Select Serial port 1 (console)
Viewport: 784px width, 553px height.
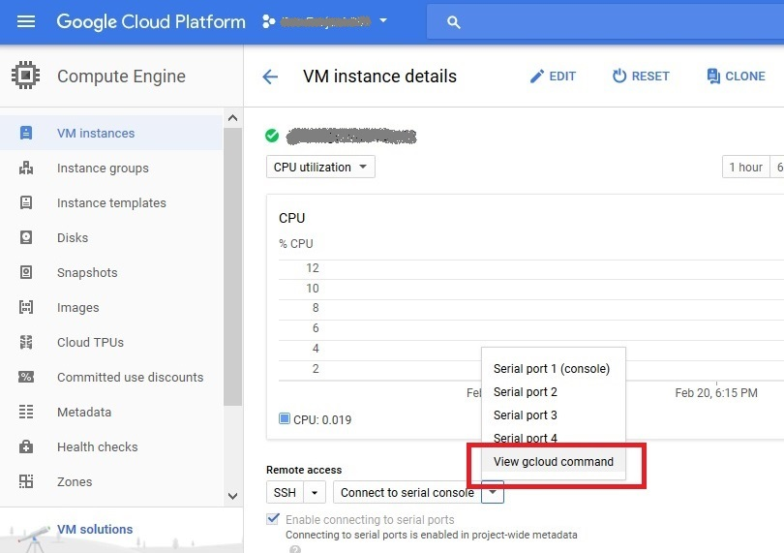coord(552,369)
